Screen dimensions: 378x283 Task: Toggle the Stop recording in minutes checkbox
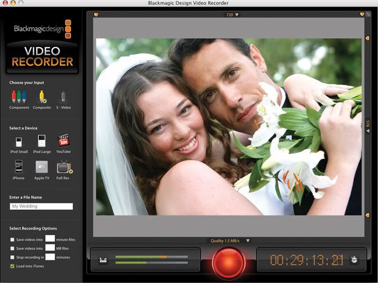point(12,257)
